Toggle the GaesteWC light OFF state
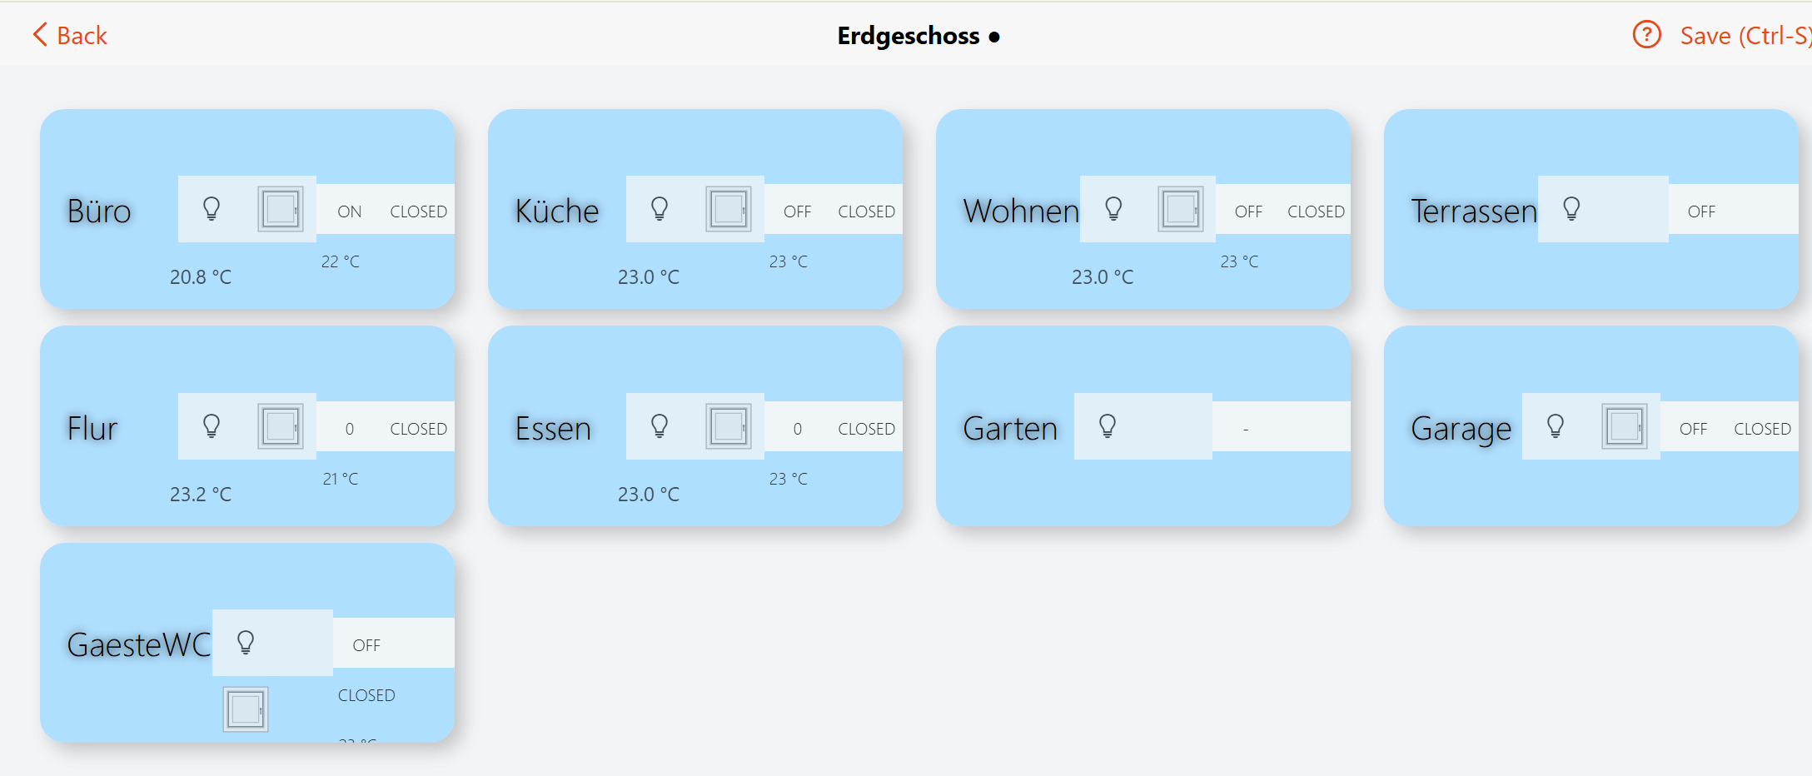 coord(366,645)
